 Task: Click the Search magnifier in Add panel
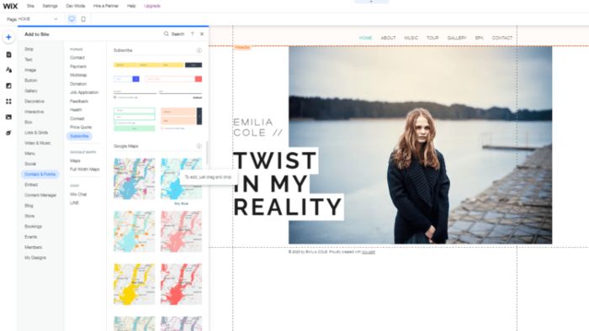click(166, 34)
